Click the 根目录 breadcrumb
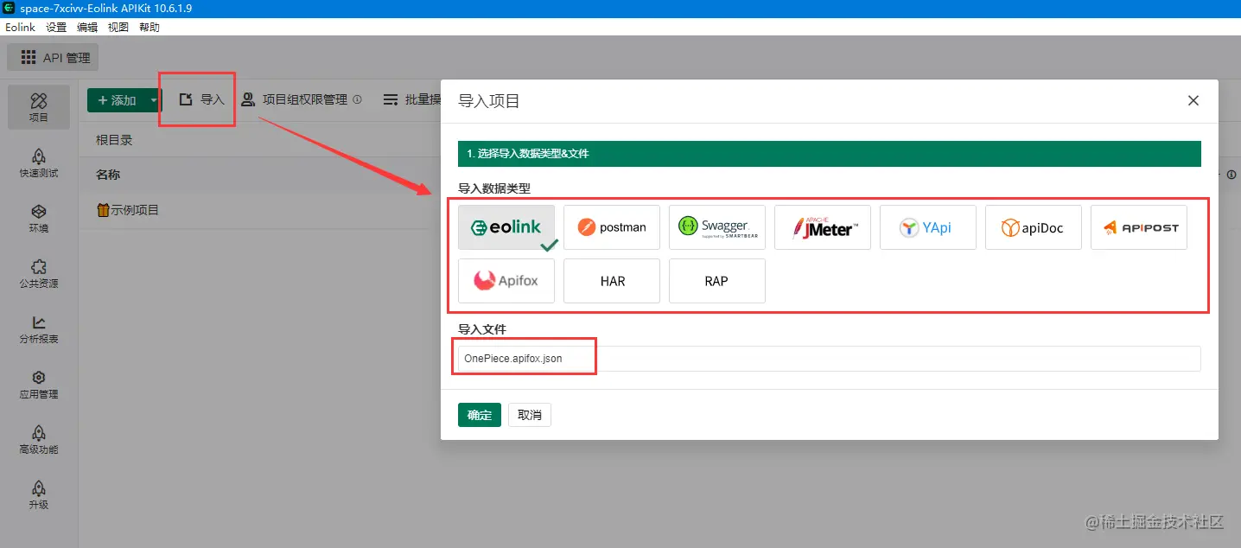Viewport: 1241px width, 548px height. click(x=114, y=140)
